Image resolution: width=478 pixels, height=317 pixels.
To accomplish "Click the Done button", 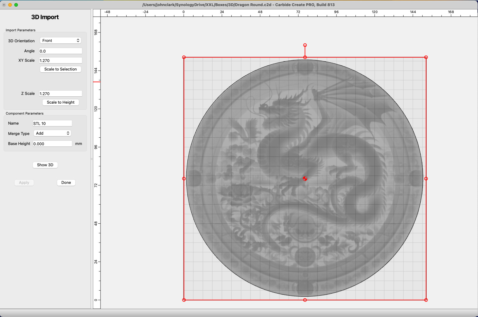I will 66,183.
